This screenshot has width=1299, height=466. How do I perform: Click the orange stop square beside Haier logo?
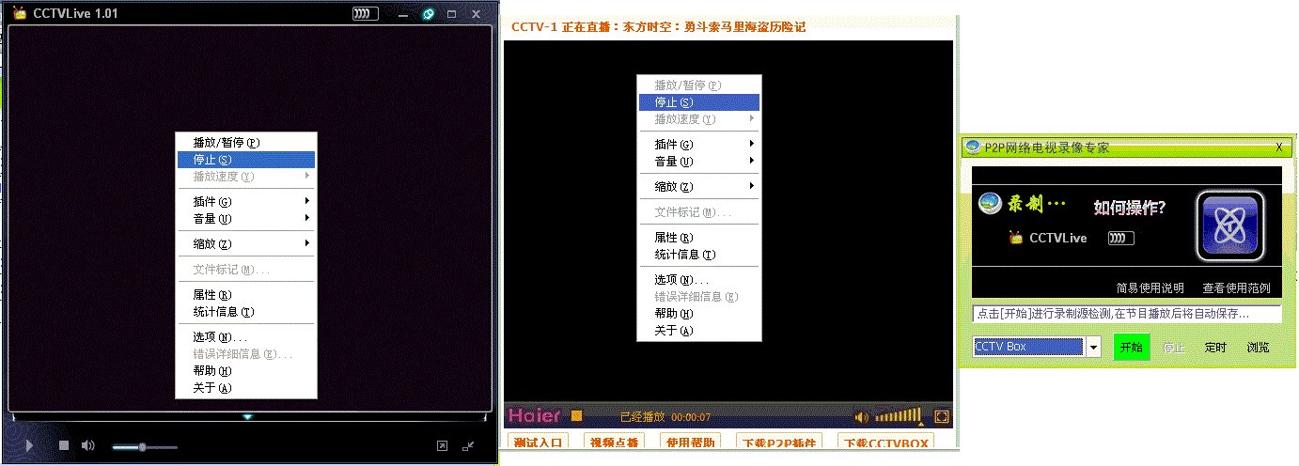coord(577,415)
